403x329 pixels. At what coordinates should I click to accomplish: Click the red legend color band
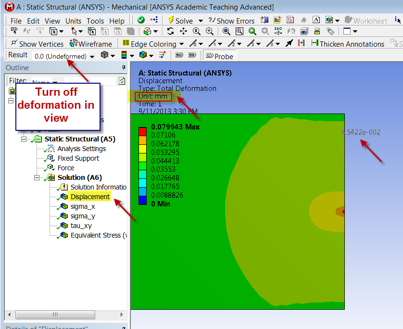(142, 132)
